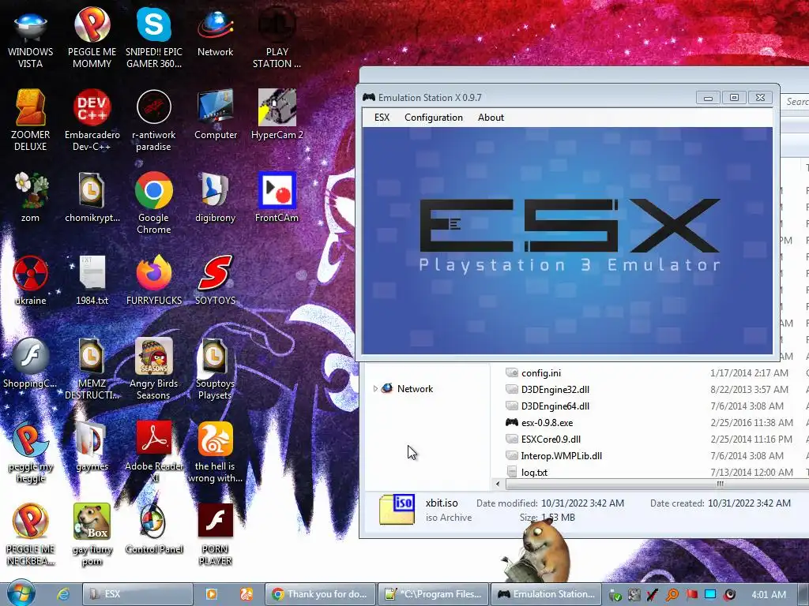Switch to the ESX taskbar window

(137, 594)
